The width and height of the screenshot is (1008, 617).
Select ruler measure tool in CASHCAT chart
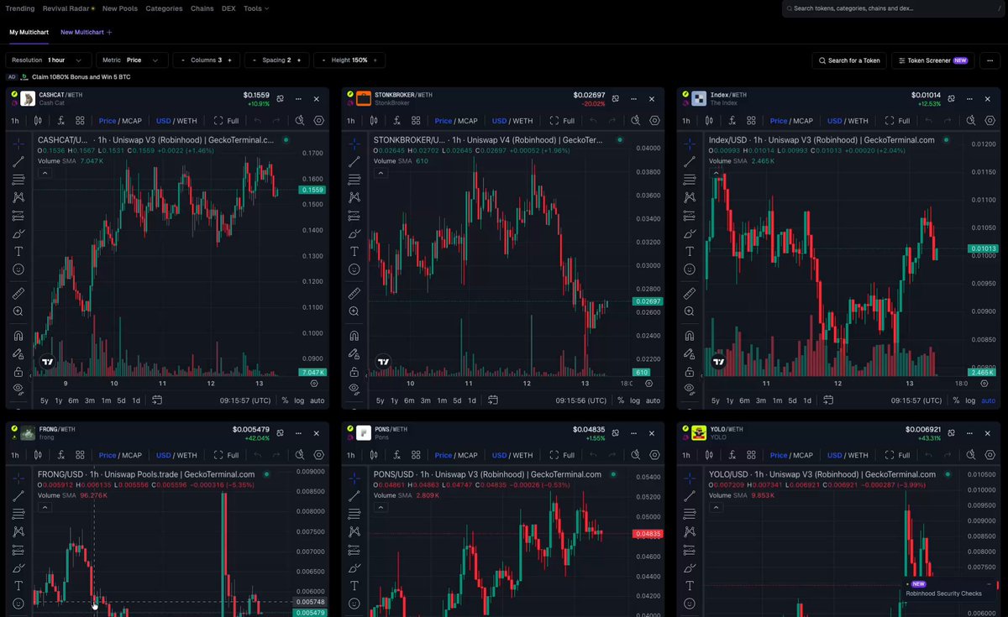pyautogui.click(x=18, y=293)
